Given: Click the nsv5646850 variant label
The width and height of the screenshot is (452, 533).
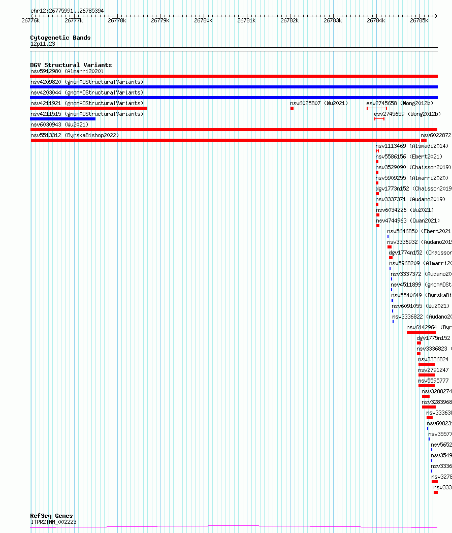Looking at the screenshot, I should [419, 232].
